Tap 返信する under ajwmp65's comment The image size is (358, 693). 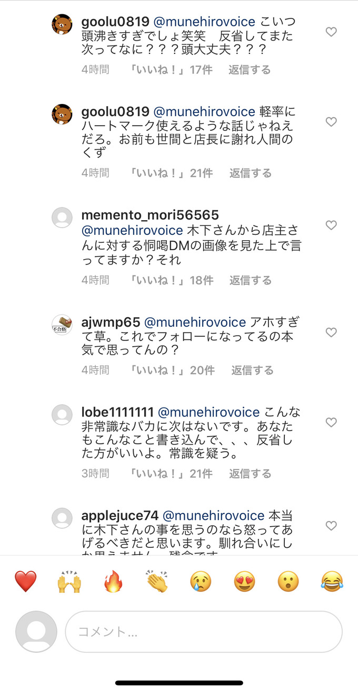(252, 371)
